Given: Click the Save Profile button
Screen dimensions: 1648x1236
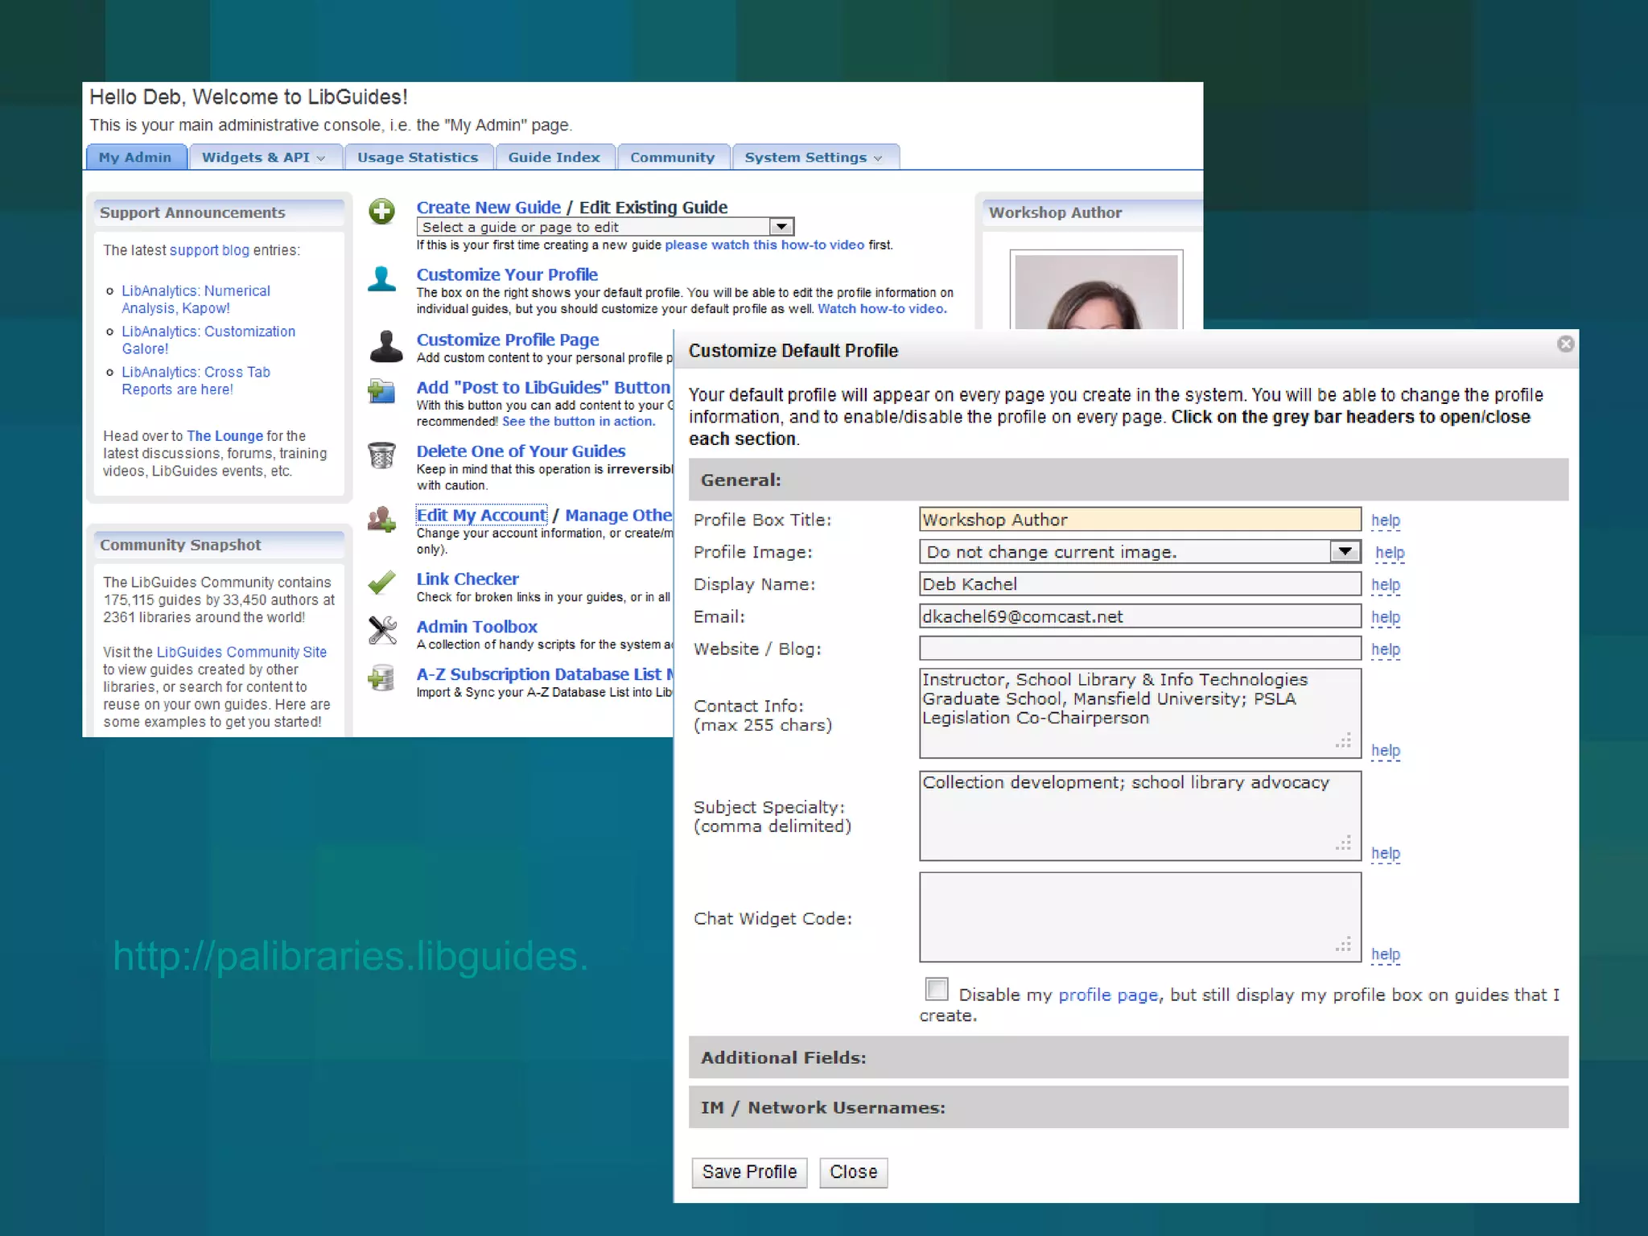Looking at the screenshot, I should click(x=749, y=1172).
